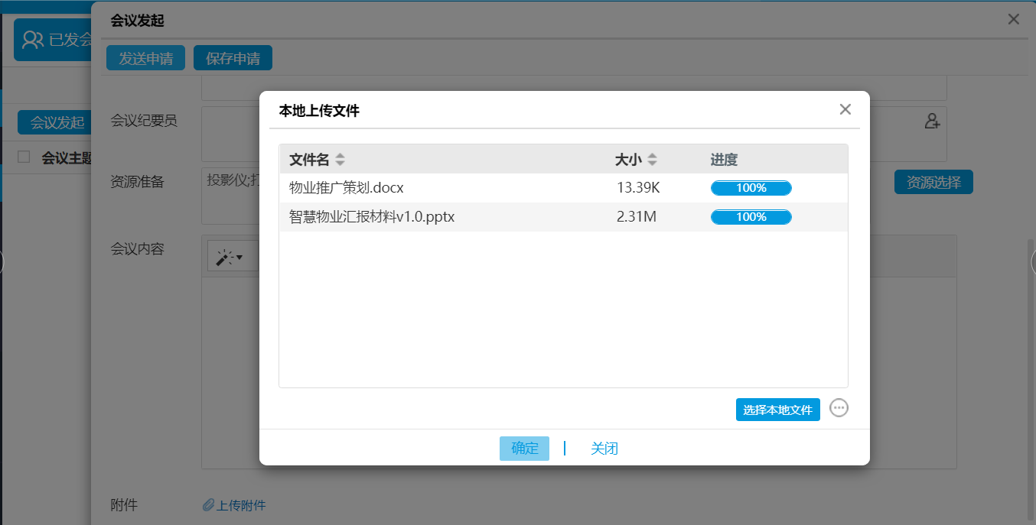Viewport: 1036px width, 525px height.
Task: Sort files by 文件名 column arrows
Action: [x=340, y=160]
